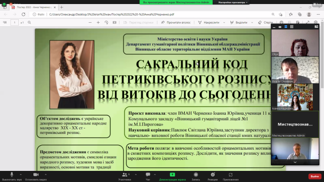
Task: Add this page to favorites
Action: coord(280,15)
